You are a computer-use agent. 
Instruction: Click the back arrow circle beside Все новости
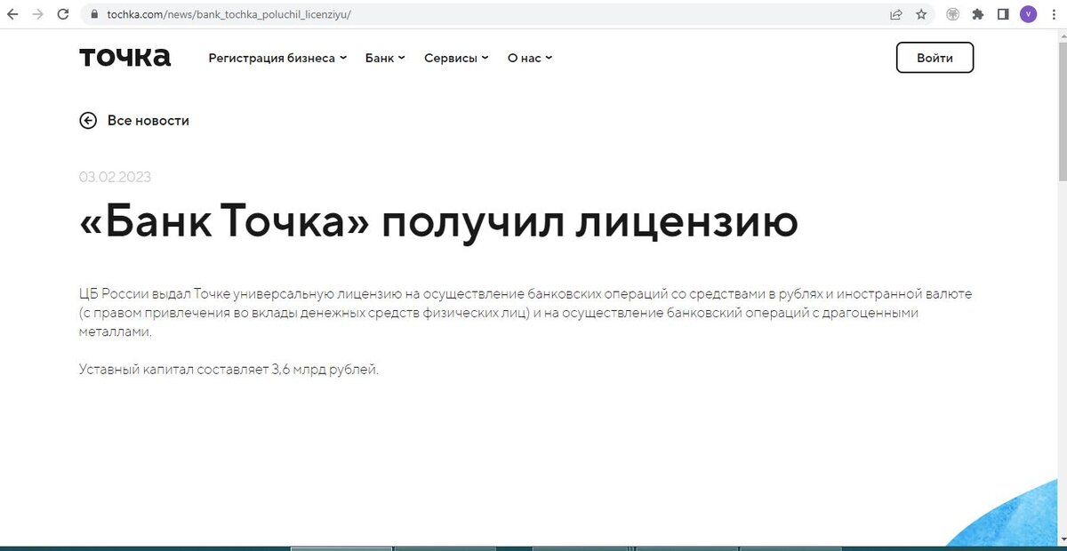click(x=88, y=120)
